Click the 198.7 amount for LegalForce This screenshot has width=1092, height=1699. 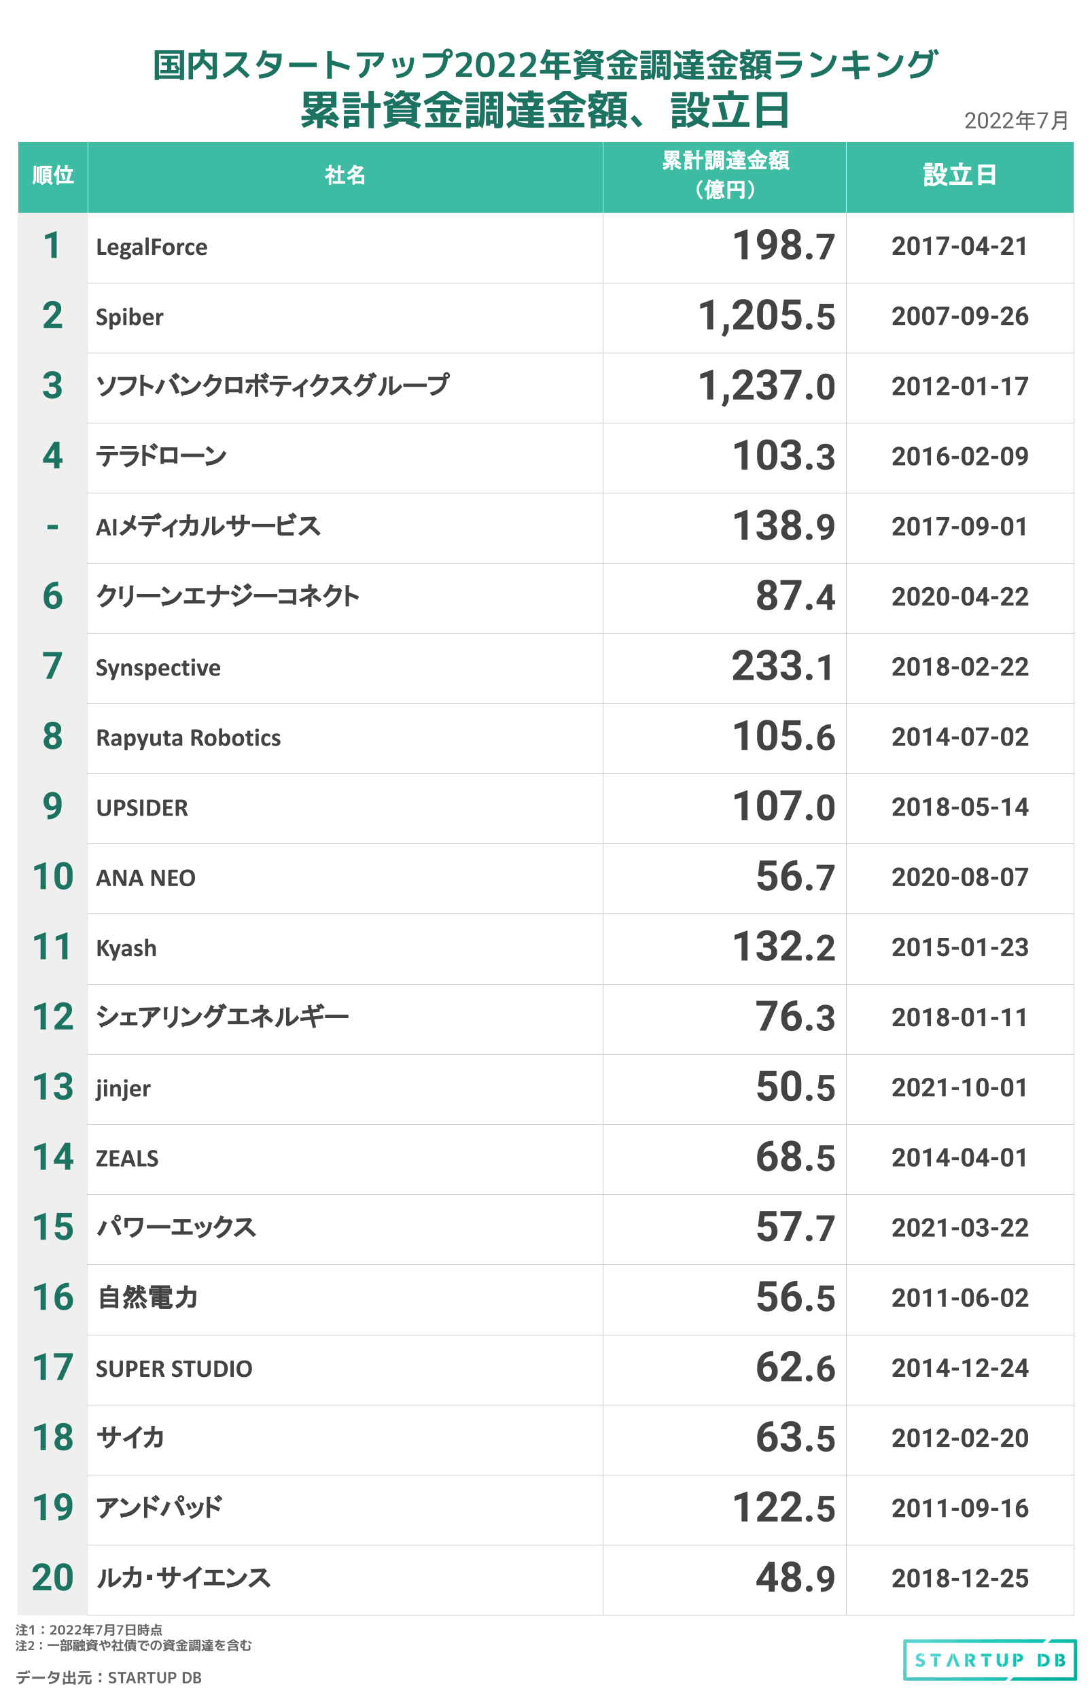pyautogui.click(x=783, y=246)
